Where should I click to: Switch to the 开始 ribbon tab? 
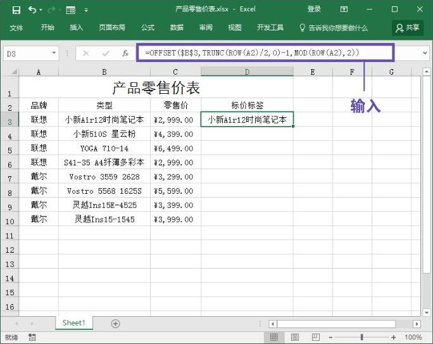point(47,27)
